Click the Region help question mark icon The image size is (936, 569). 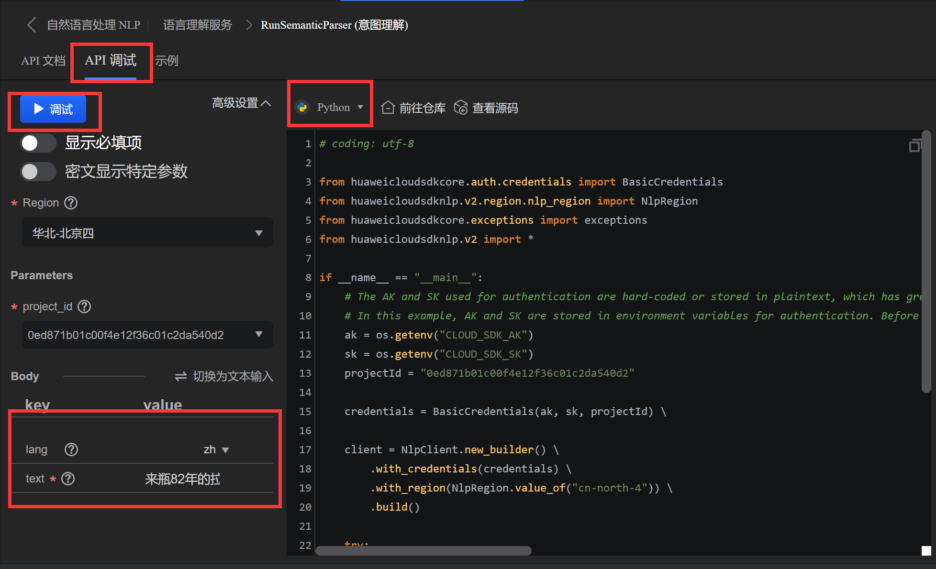pos(71,203)
